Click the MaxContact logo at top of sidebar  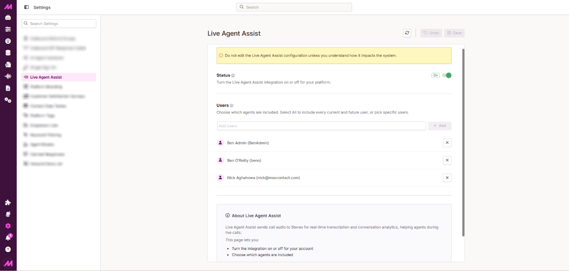8,7
